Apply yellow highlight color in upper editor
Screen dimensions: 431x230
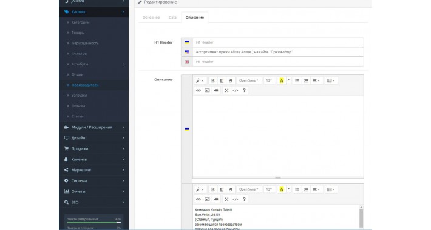pyautogui.click(x=282, y=80)
